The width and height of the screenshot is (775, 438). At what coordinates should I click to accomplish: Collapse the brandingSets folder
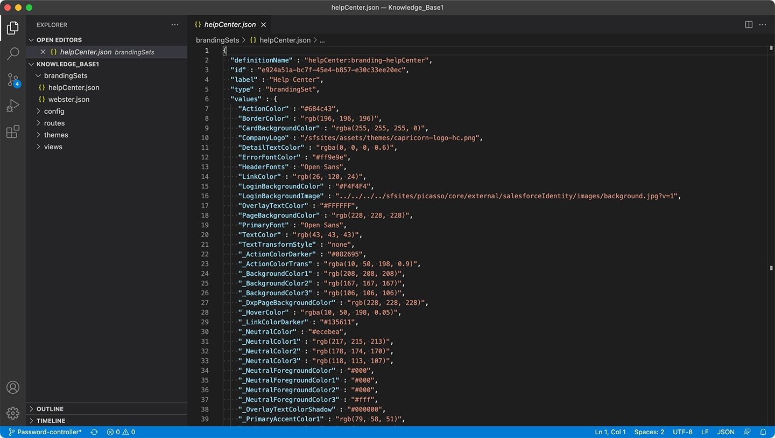(x=65, y=76)
